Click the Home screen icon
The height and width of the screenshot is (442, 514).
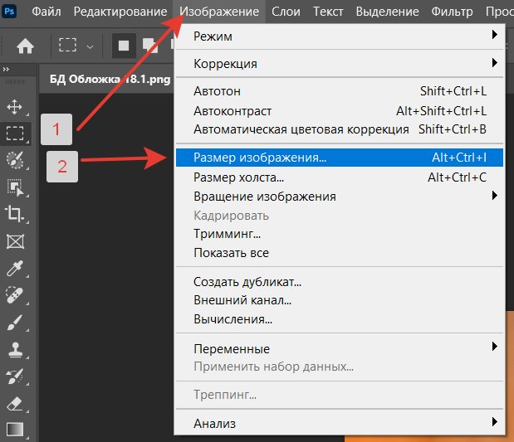point(26,45)
